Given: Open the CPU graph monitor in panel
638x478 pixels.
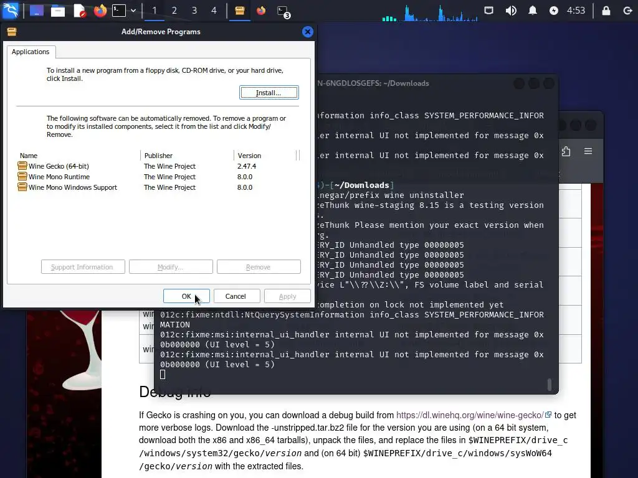Looking at the screenshot, I should coord(430,12).
